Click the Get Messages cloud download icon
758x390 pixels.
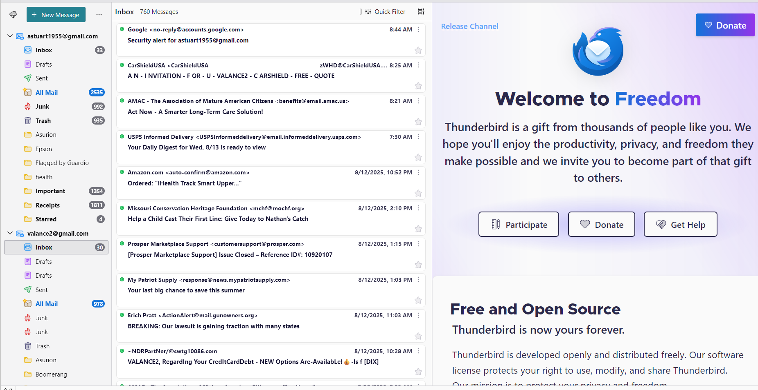[13, 15]
